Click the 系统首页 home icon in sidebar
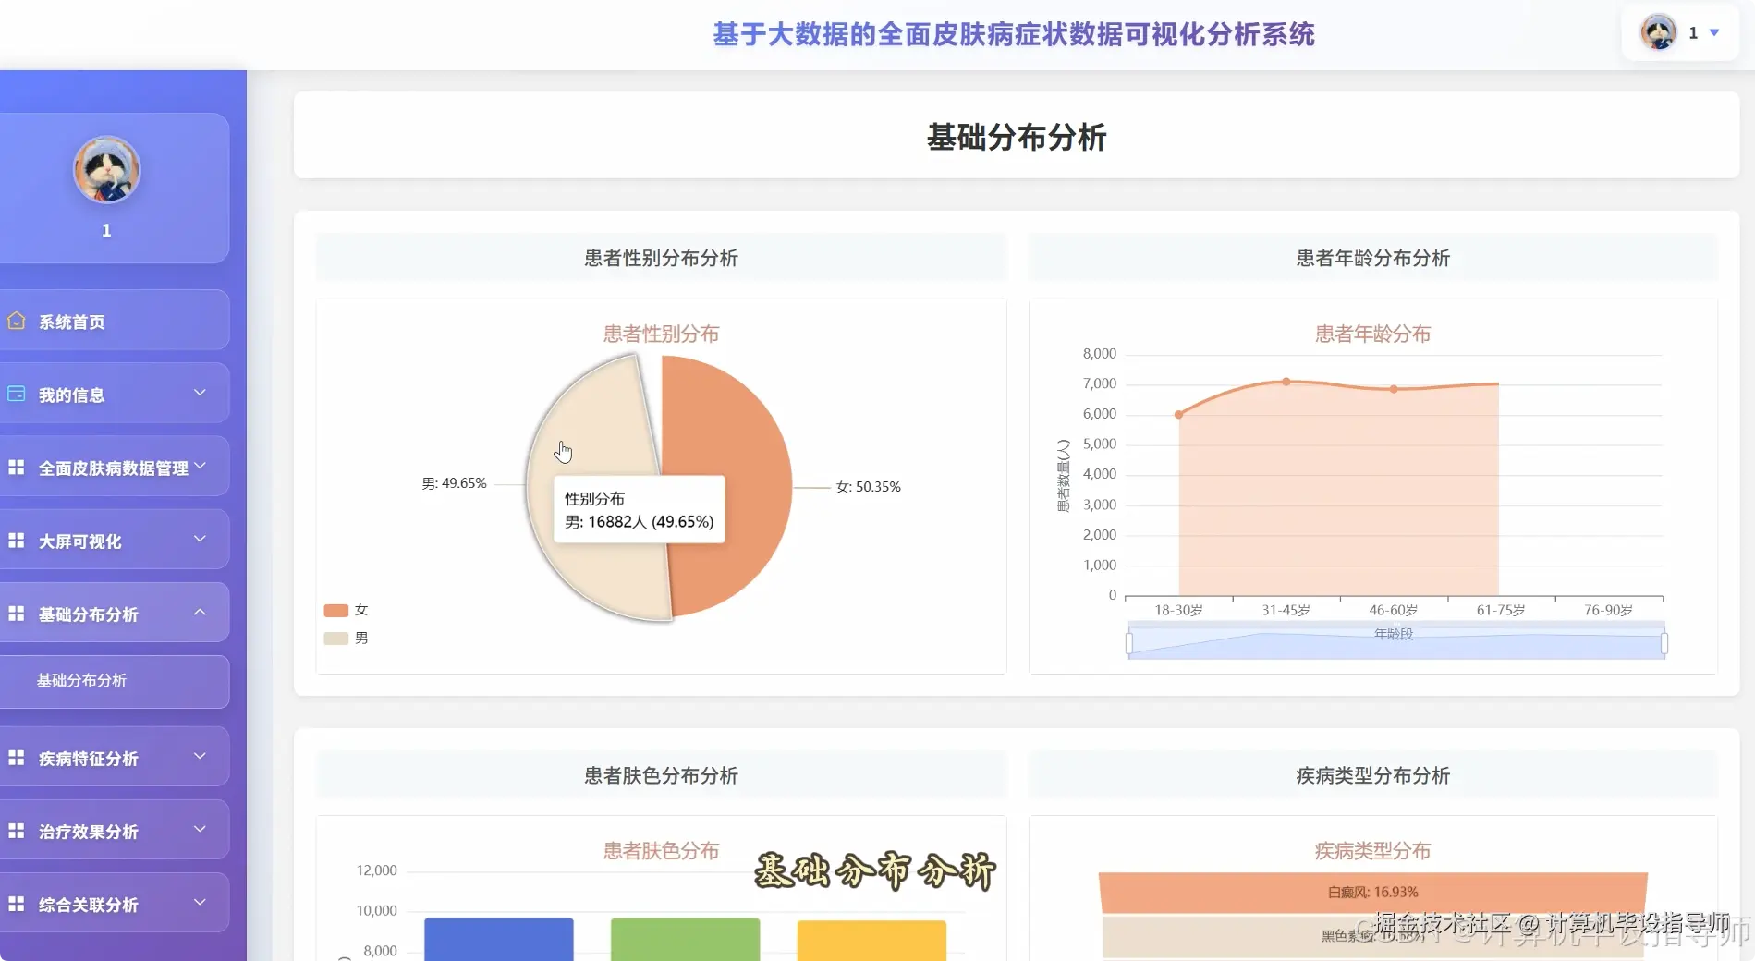 coord(15,321)
